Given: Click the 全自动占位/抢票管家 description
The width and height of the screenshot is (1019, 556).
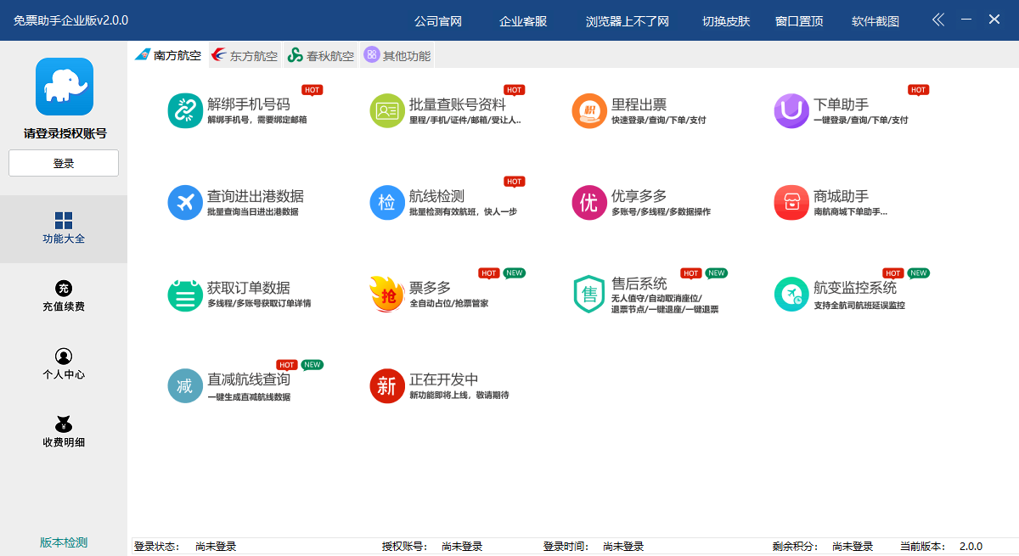Looking at the screenshot, I should pyautogui.click(x=448, y=303).
